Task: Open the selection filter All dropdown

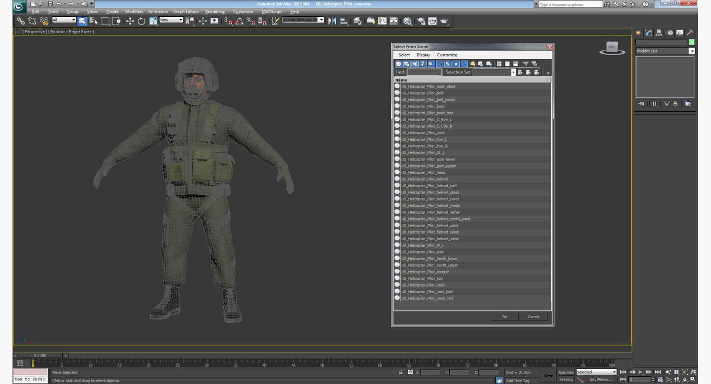Action: [64, 20]
